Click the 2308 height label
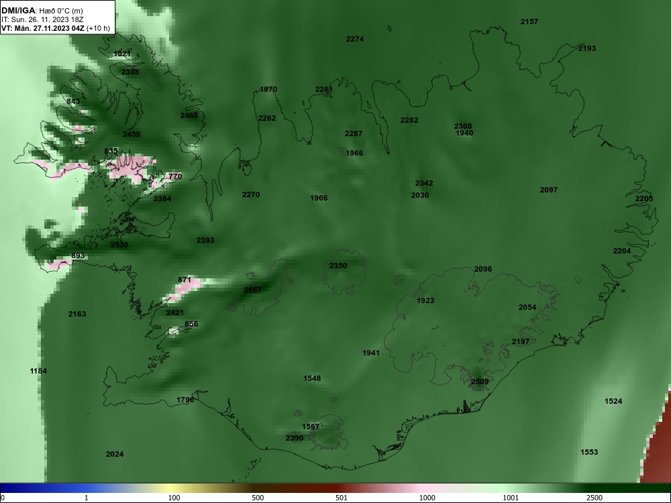 coord(463,126)
